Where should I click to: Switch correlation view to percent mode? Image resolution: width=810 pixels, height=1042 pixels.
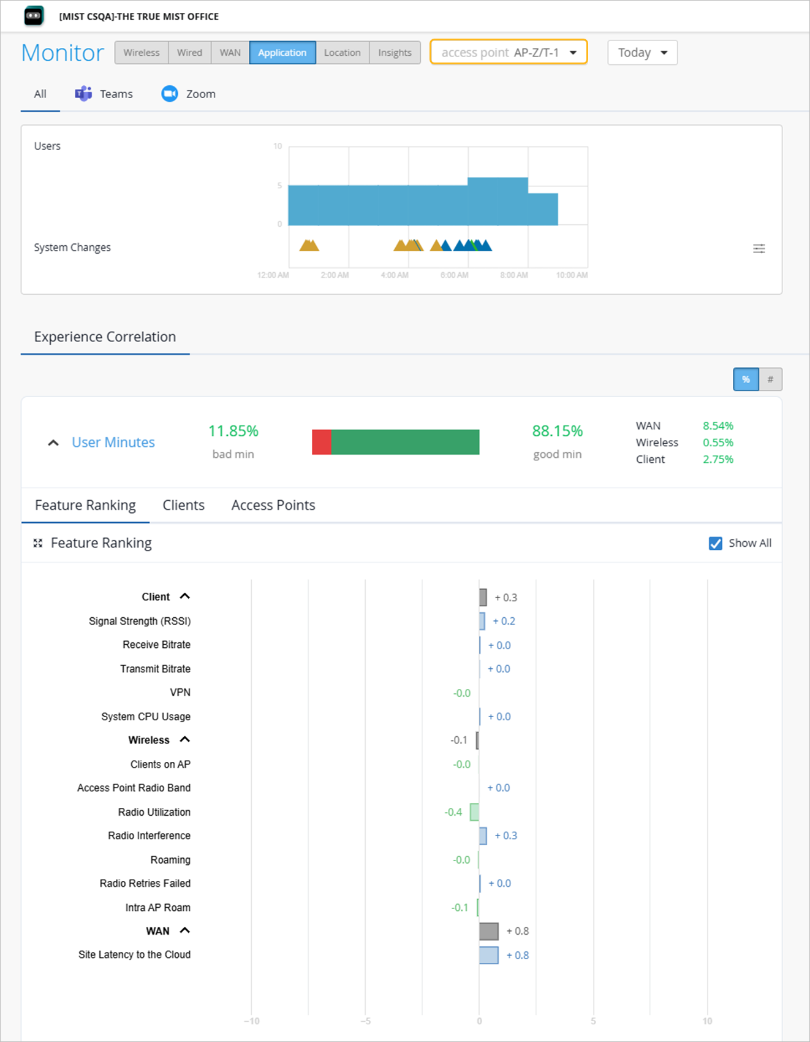[746, 379]
